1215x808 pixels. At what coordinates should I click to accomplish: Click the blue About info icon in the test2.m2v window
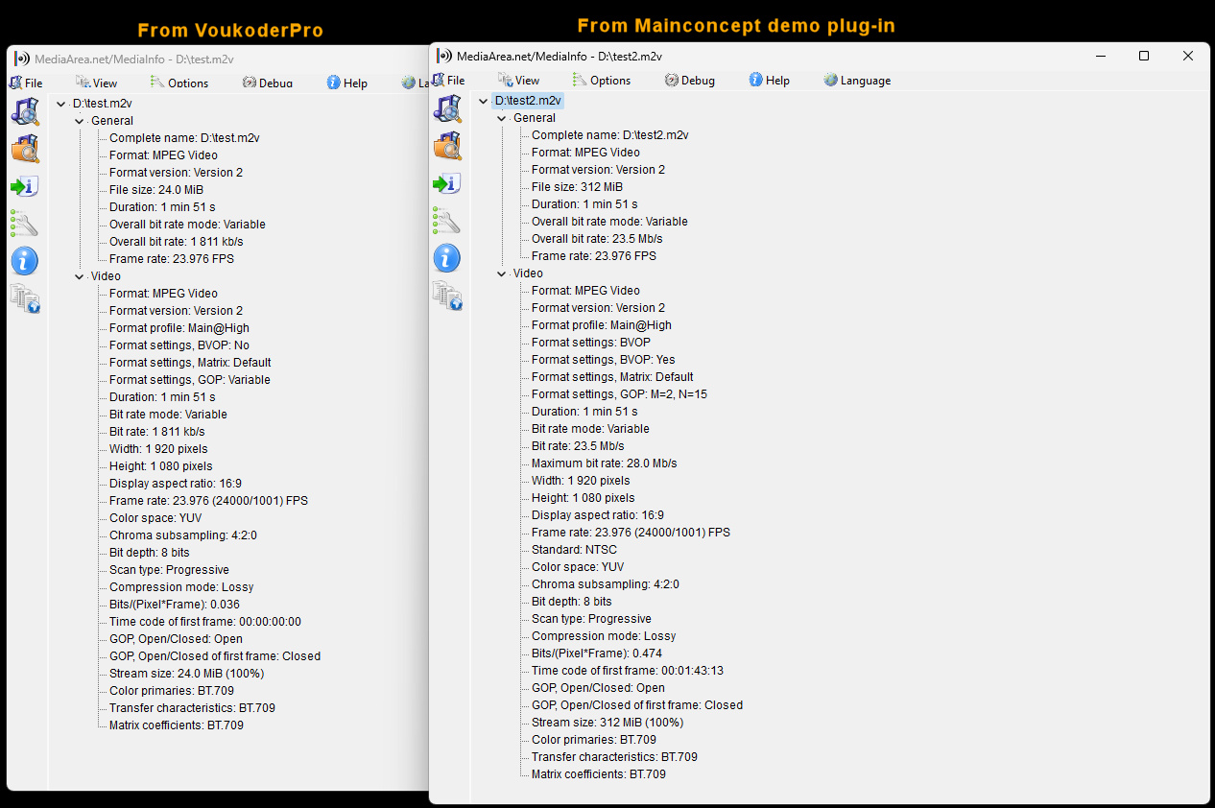[x=447, y=258]
